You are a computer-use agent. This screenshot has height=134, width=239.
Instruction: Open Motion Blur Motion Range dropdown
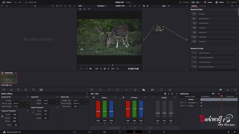tap(80, 103)
